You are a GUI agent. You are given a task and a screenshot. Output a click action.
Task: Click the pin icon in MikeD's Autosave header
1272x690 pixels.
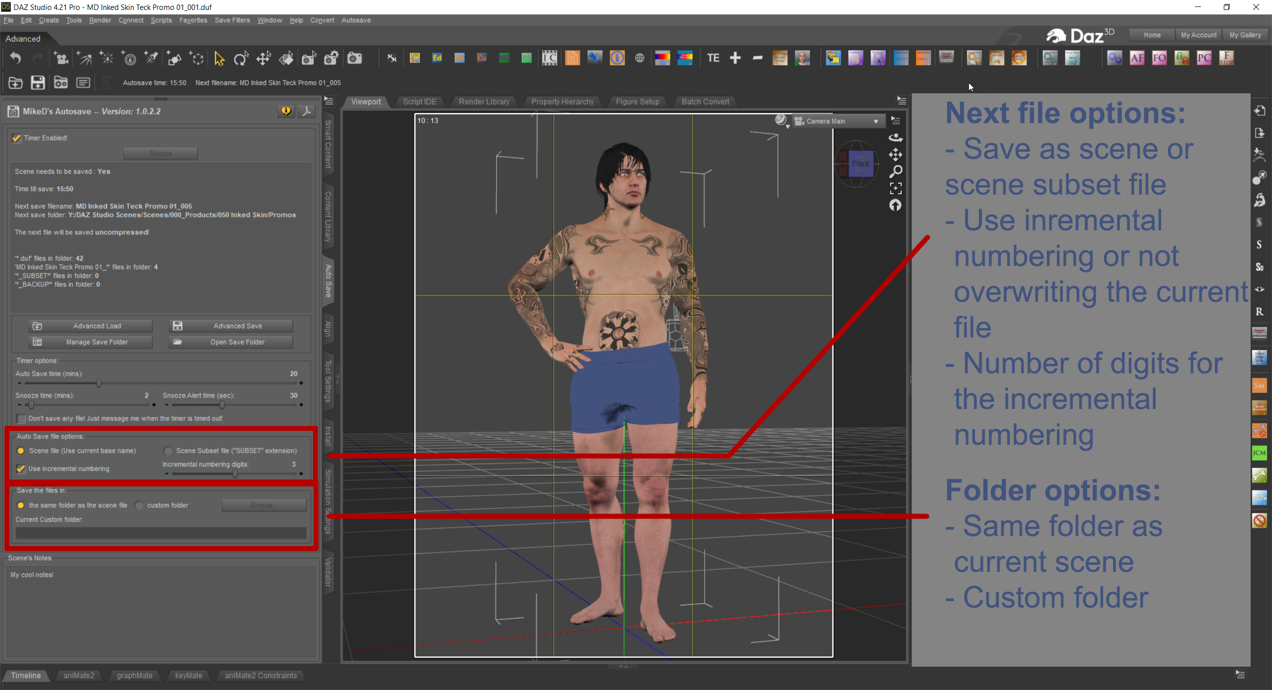point(307,111)
